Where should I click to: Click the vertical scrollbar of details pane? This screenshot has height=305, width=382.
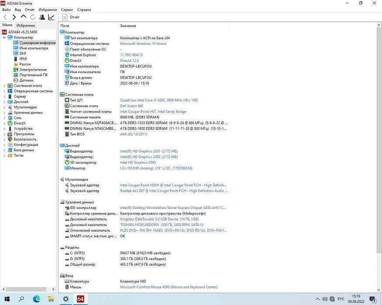pos(379,140)
